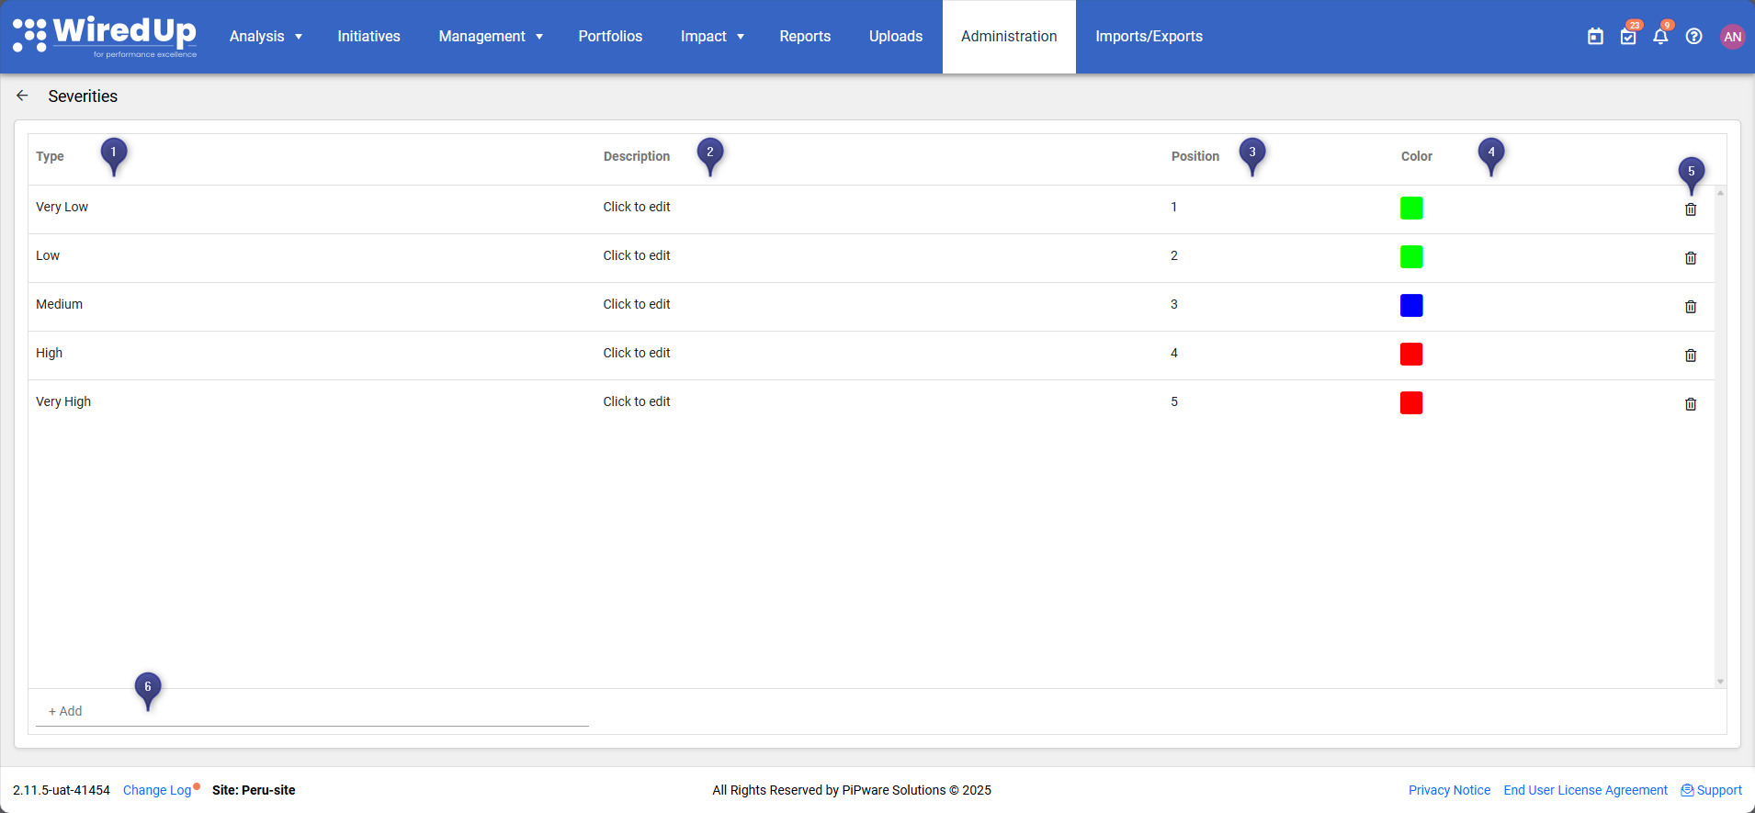The height and width of the screenshot is (813, 1755).
Task: Open the Privacy Notice link
Action: point(1449,790)
